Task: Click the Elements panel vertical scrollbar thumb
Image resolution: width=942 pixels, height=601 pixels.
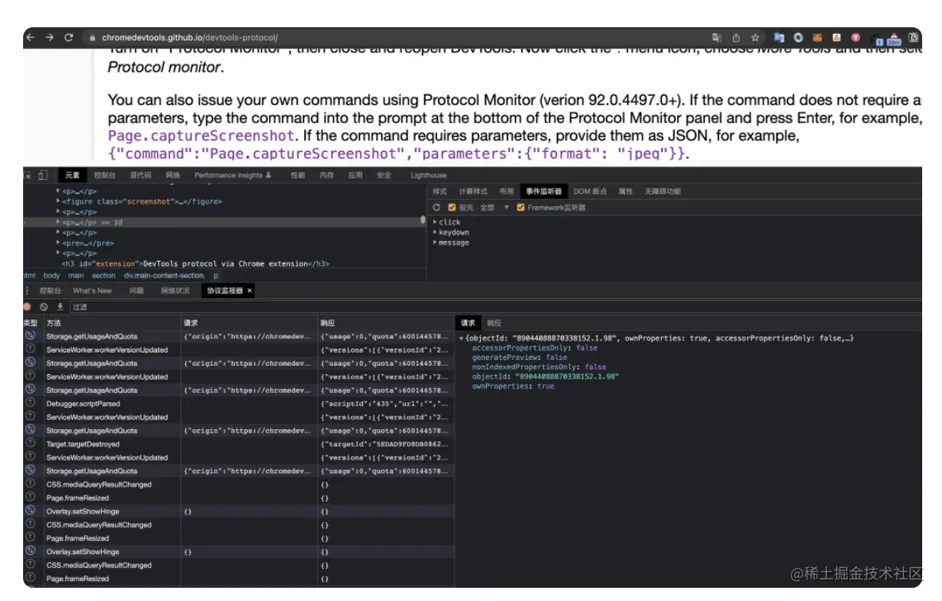Action: (423, 220)
